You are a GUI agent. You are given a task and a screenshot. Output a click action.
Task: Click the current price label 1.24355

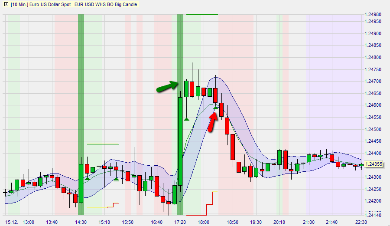tap(374, 164)
